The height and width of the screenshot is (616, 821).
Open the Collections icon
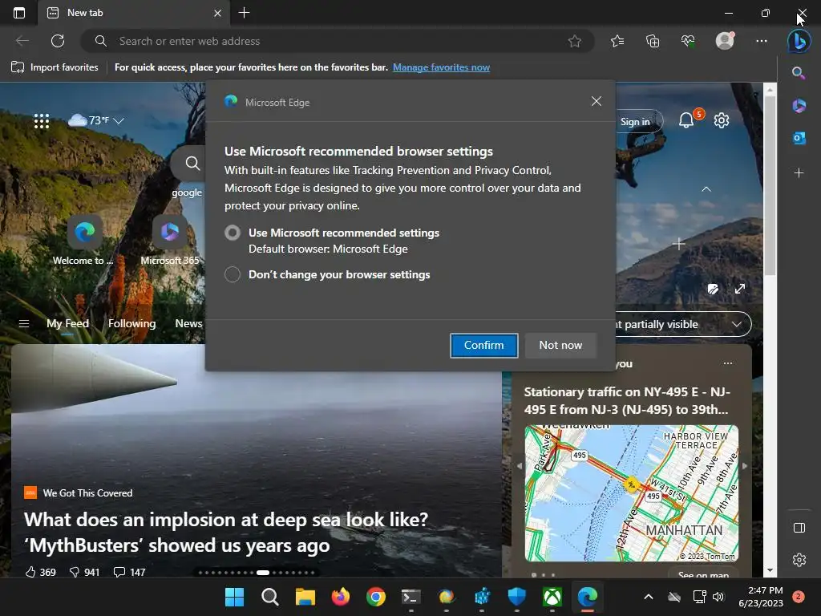[653, 41]
